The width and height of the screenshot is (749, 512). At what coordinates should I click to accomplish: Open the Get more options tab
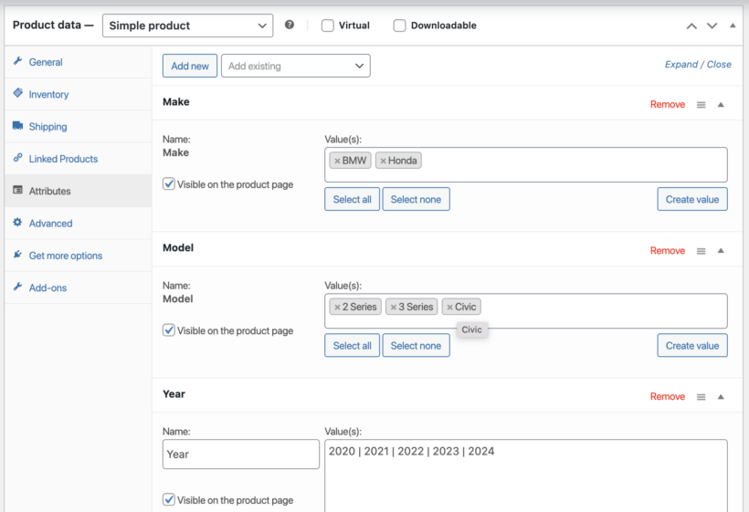pyautogui.click(x=79, y=256)
